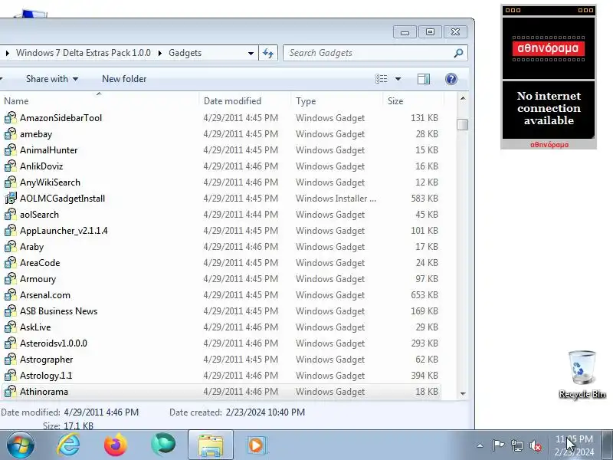Viewport: 613px width, 460px height.
Task: Click the New folder button
Action: tap(124, 79)
